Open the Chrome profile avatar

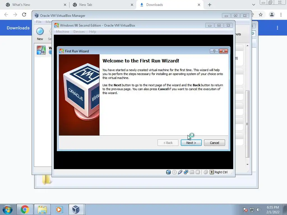(272, 15)
